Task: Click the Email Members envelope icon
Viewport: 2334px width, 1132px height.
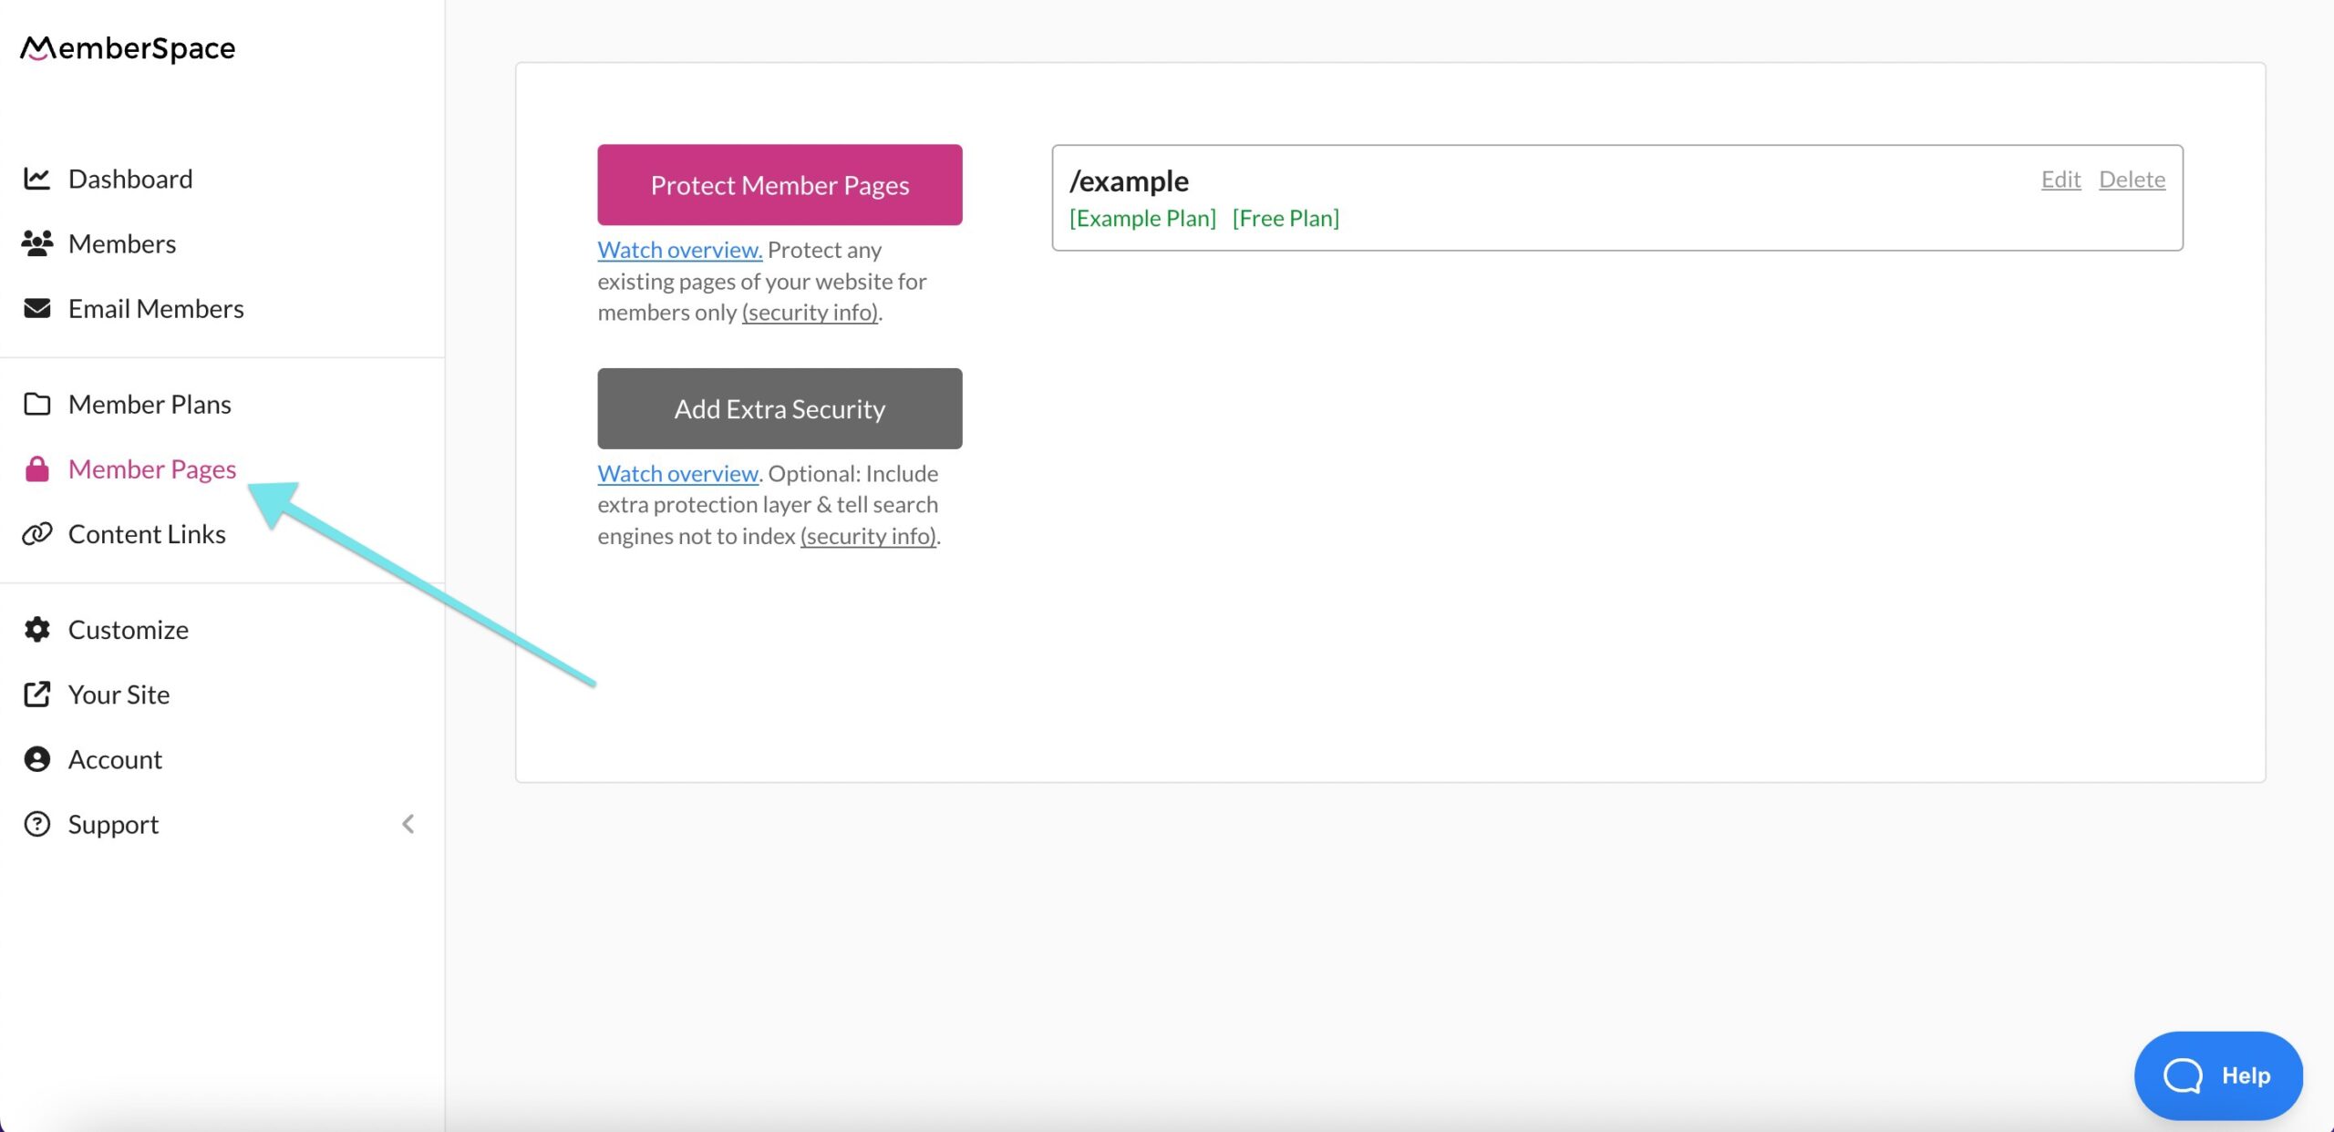Action: pyautogui.click(x=36, y=308)
